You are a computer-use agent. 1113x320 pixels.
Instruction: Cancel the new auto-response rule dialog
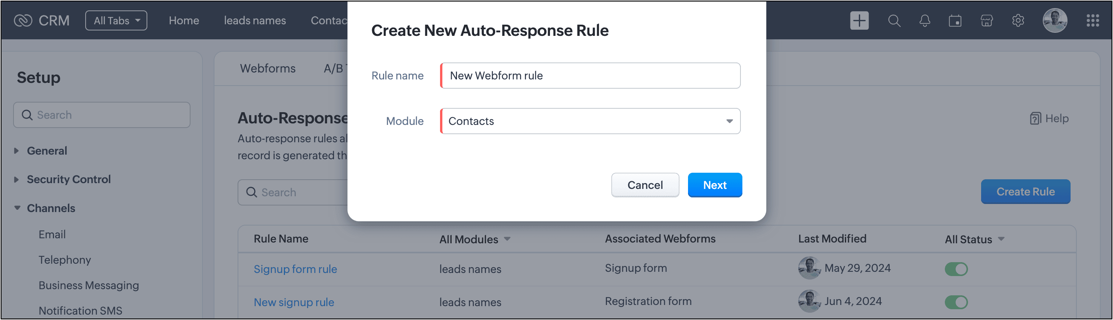(645, 185)
